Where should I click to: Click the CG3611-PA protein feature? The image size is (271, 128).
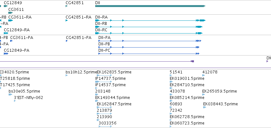coord(11,41)
